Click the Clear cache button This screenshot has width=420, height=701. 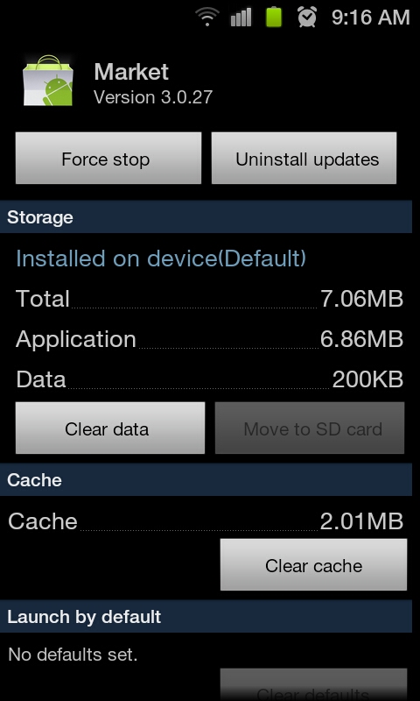pyautogui.click(x=314, y=564)
